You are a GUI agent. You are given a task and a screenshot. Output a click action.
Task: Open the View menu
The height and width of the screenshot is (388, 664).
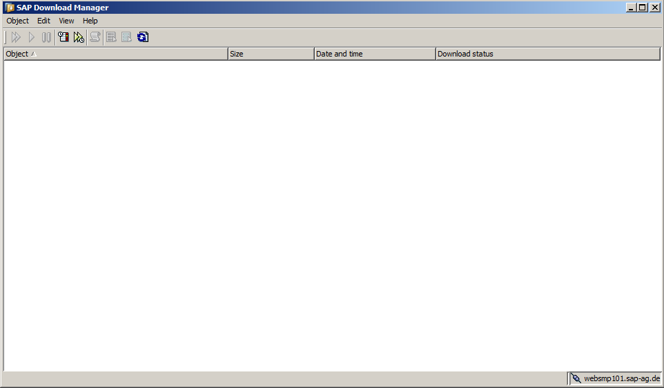coord(66,21)
